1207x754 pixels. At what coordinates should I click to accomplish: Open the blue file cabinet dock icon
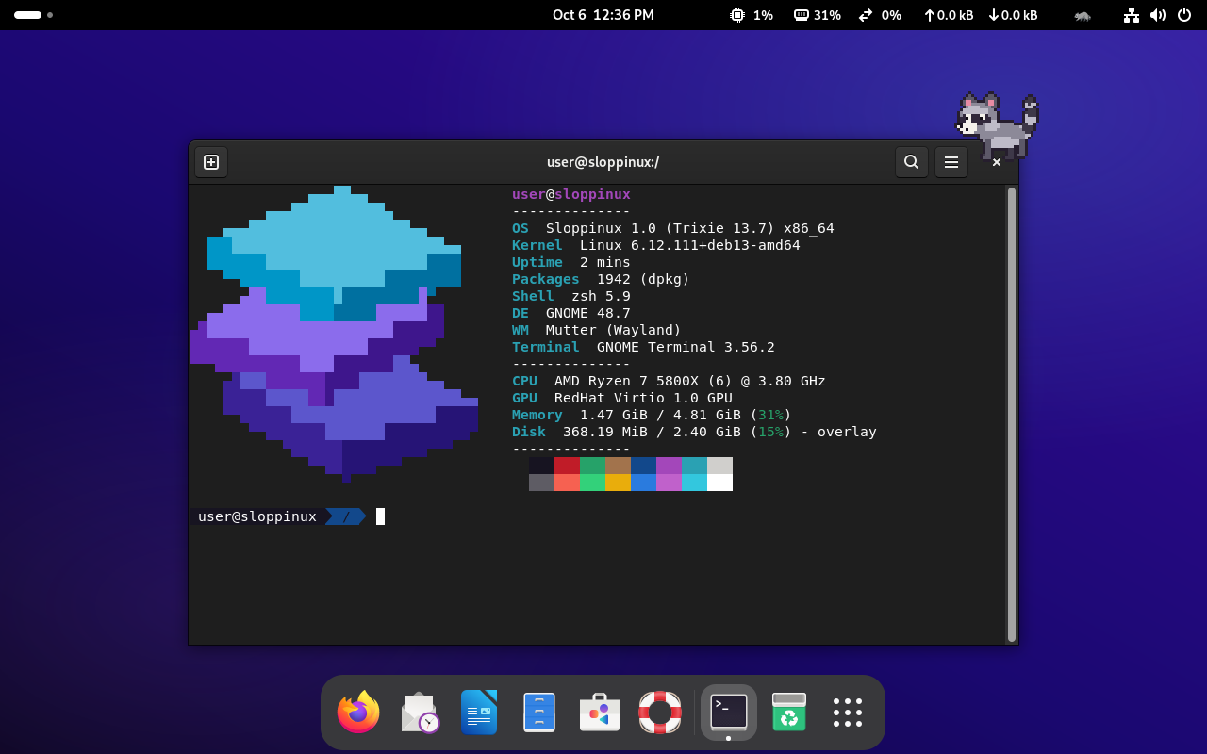coord(539,713)
